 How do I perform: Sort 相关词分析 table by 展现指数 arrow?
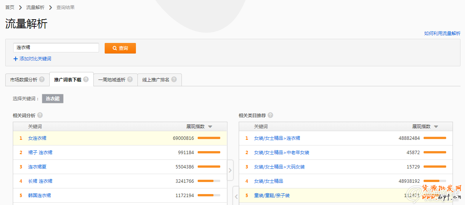pos(210,127)
